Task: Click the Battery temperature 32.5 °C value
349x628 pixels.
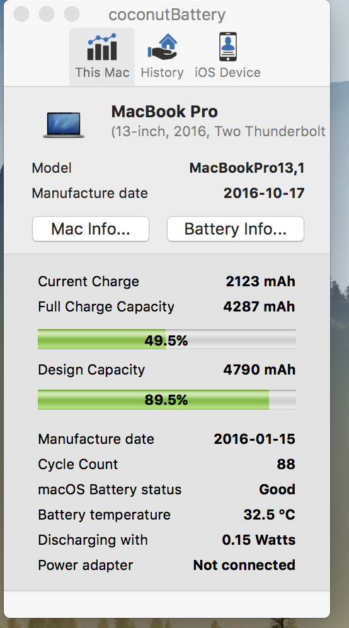Action: (270, 515)
